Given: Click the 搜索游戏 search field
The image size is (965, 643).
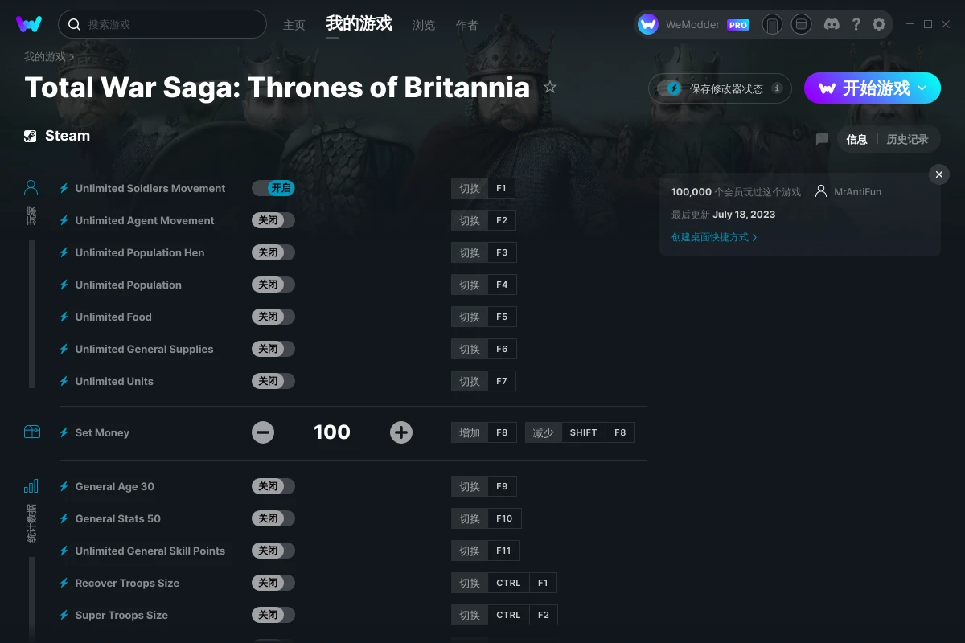Looking at the screenshot, I should [162, 24].
